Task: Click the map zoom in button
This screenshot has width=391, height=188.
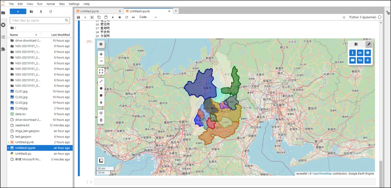Action: (x=101, y=54)
